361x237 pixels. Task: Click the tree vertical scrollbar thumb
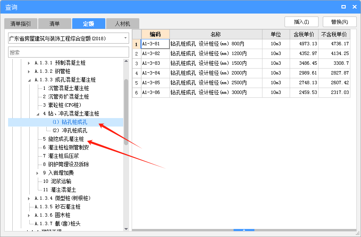[126, 112]
